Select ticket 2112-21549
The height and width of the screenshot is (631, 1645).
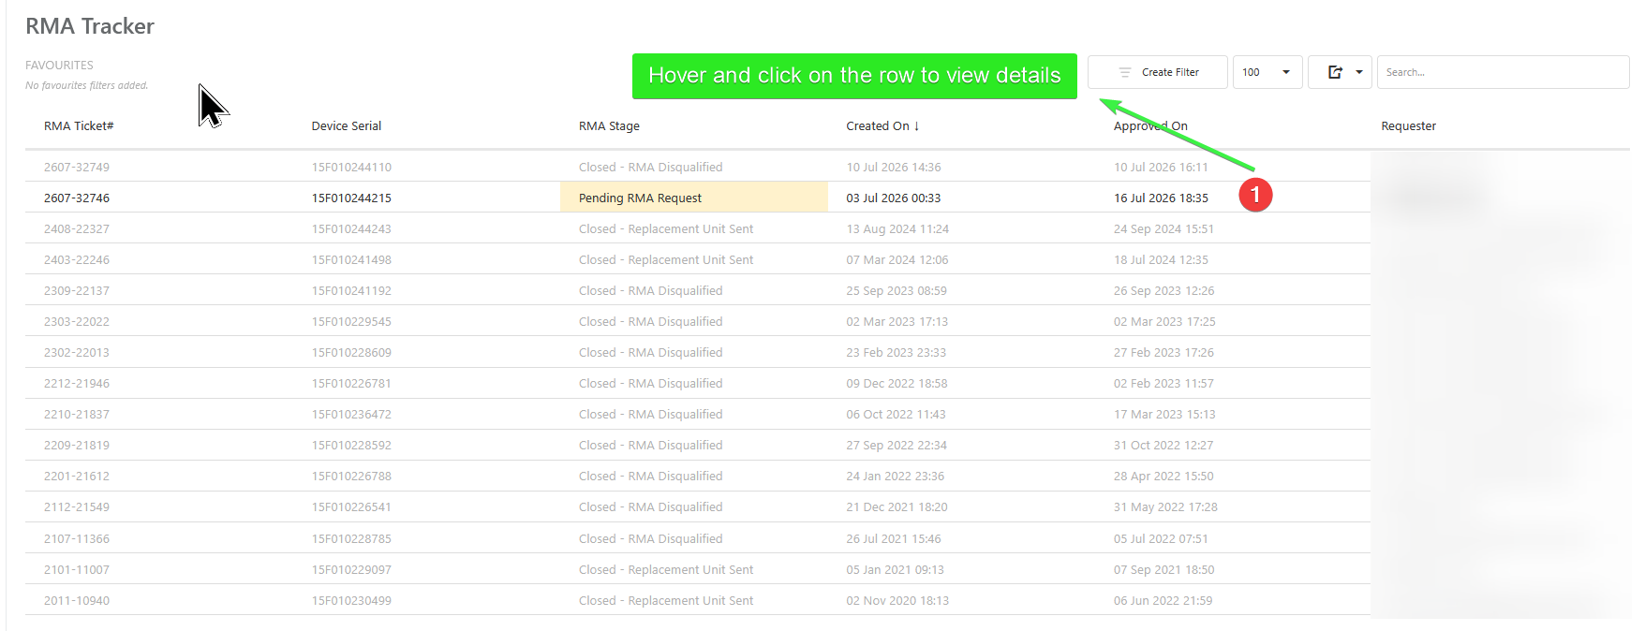(77, 506)
